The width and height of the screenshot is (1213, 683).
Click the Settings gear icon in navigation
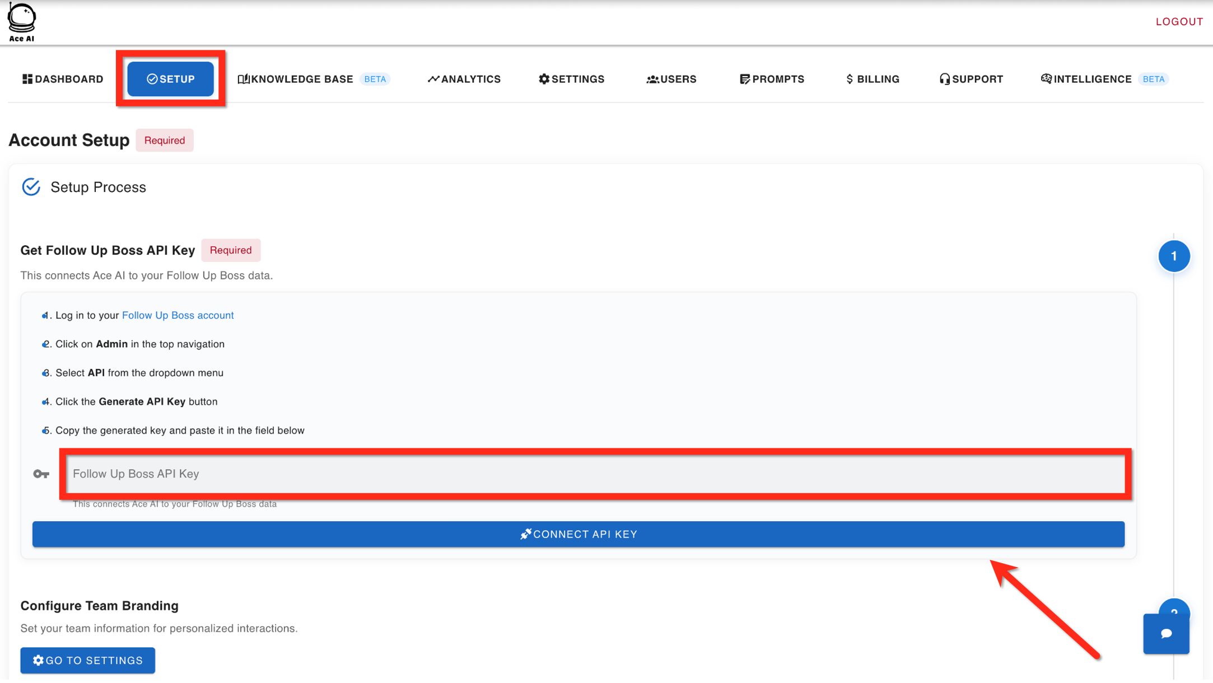tap(544, 79)
